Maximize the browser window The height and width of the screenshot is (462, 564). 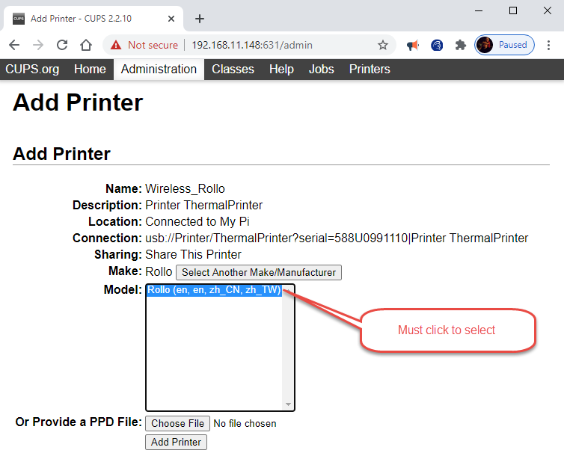(x=513, y=10)
